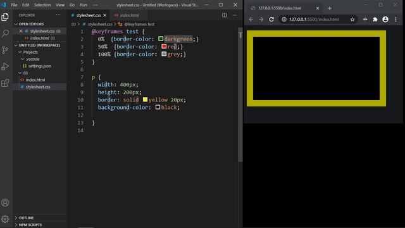Collapse the 03 folder
Screen dimensions: 405x228
[20, 73]
